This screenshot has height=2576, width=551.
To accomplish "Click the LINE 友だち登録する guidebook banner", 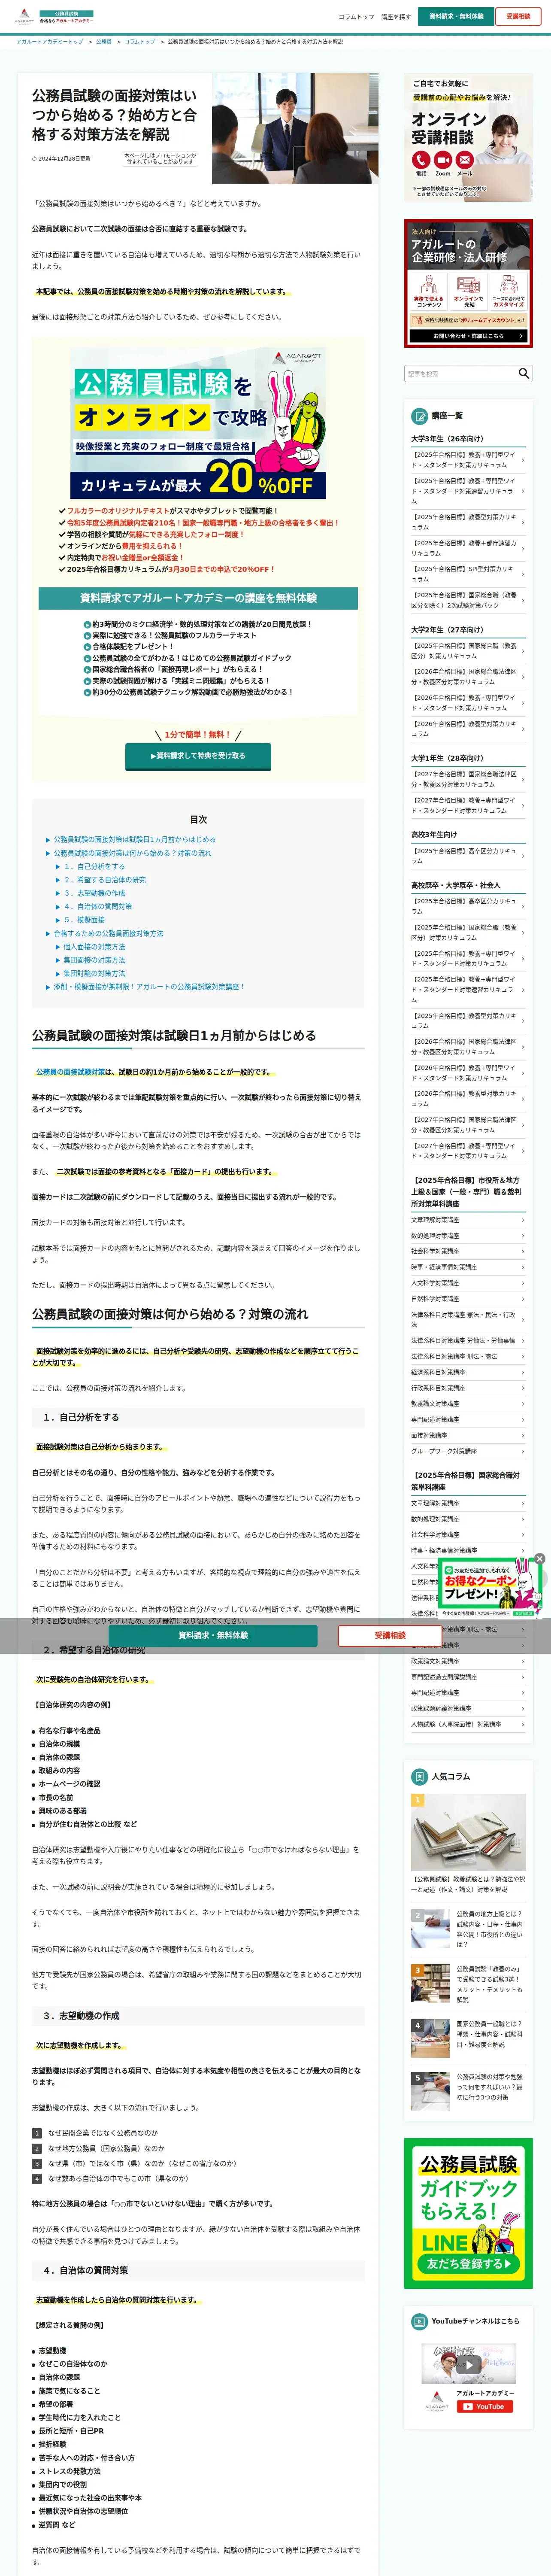I will [x=468, y=2214].
